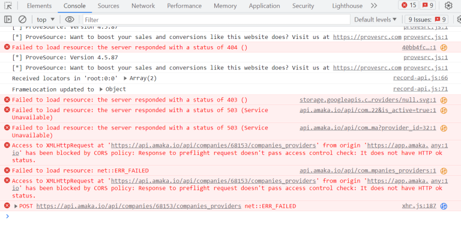The width and height of the screenshot is (461, 228).
Task: Select the Console tab
Action: click(x=74, y=6)
